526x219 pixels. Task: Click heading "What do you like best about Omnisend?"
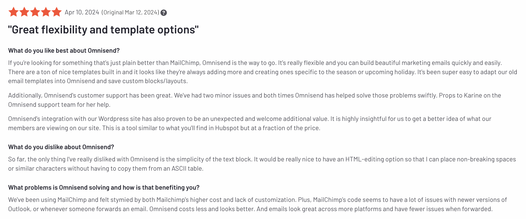[64, 51]
